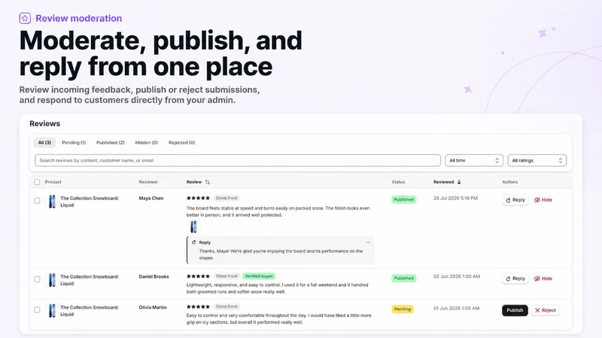Hide Maya Chen's review
This screenshot has width=602, height=338.
[543, 200]
